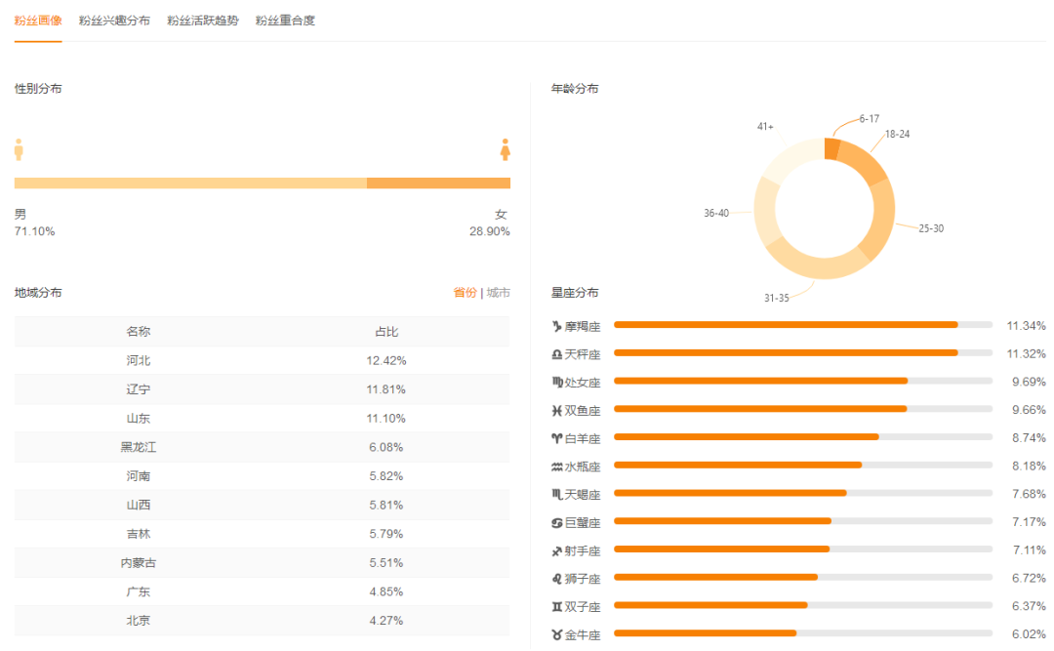Image resolution: width=1054 pixels, height=651 pixels.
Task: Go to the 粉丝重合度 tab
Action: tap(285, 20)
